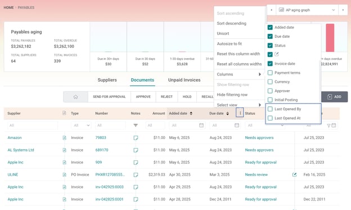Click ADD button
This screenshot has height=210, width=351.
[335, 97]
